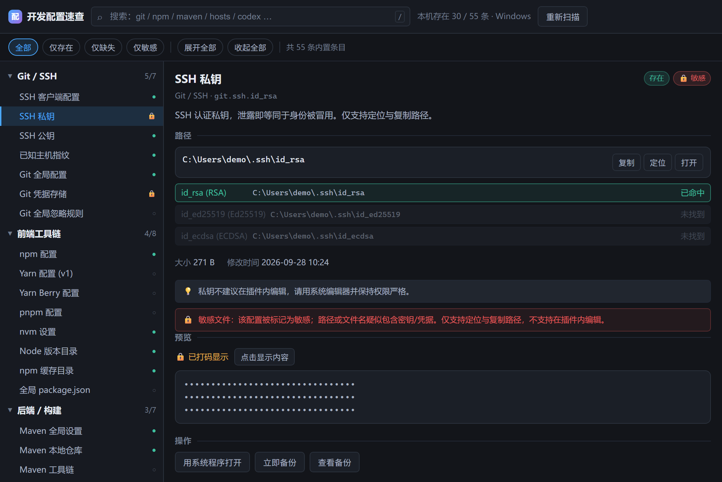This screenshot has height=482, width=722.
Task: Click 点击显示内容 to reveal preview
Action: (x=265, y=357)
